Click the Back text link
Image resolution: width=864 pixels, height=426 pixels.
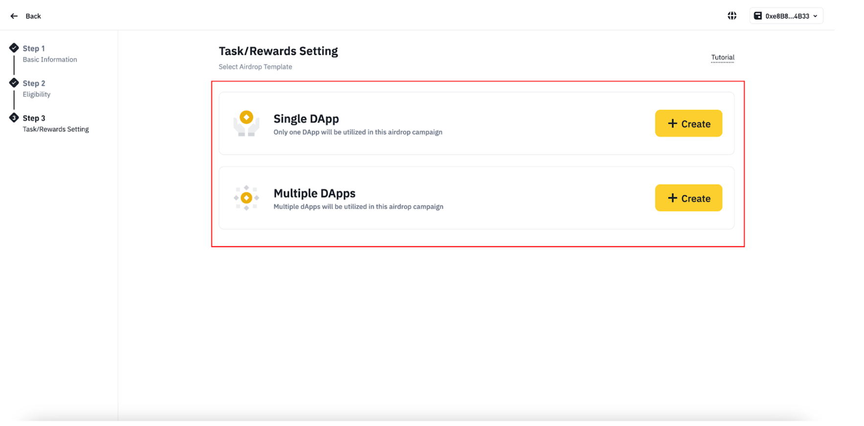[33, 16]
